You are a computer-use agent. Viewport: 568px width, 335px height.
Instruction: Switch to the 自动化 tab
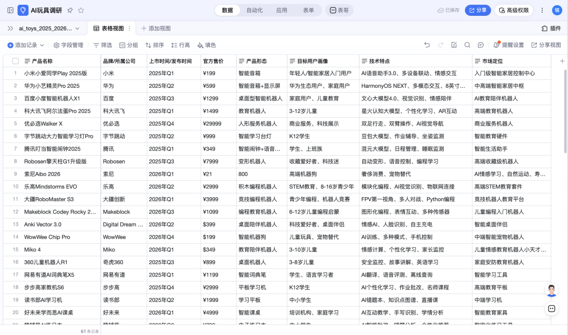255,10
